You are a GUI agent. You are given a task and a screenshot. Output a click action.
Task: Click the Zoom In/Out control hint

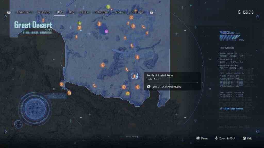tap(225, 138)
